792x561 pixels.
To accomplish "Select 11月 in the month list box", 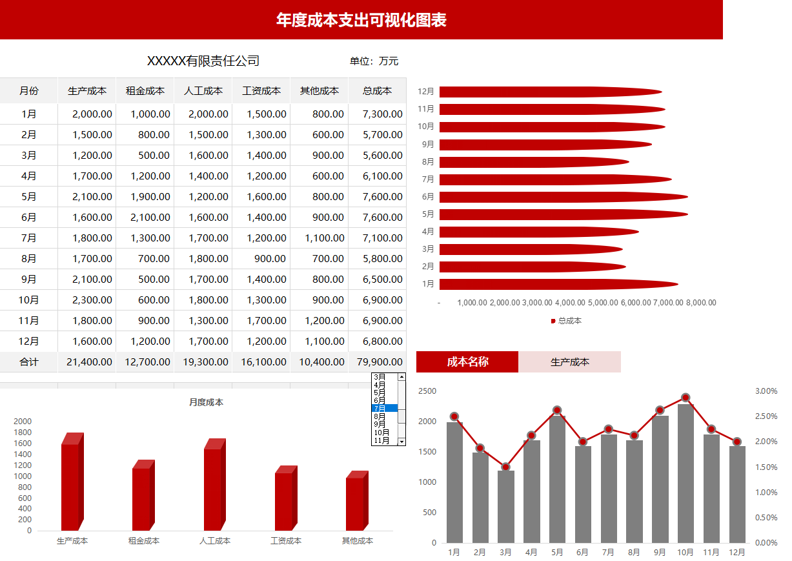I will pyautogui.click(x=384, y=440).
